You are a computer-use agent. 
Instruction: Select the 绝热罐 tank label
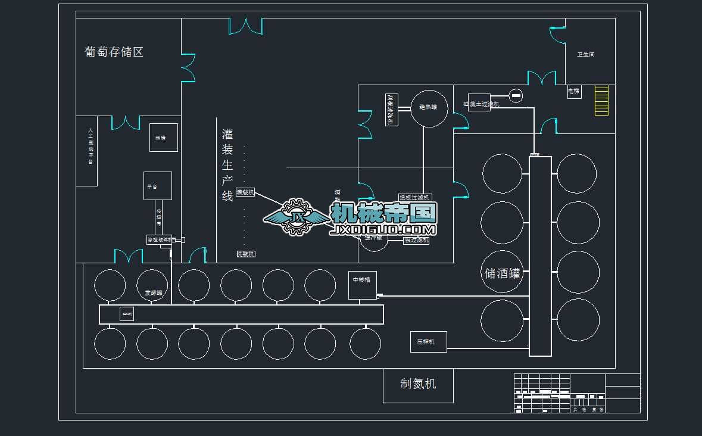[x=428, y=107]
